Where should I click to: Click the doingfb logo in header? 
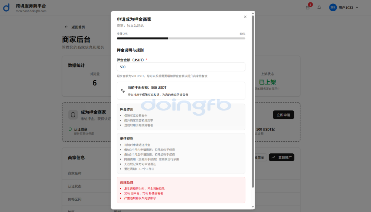[x=7, y=8]
